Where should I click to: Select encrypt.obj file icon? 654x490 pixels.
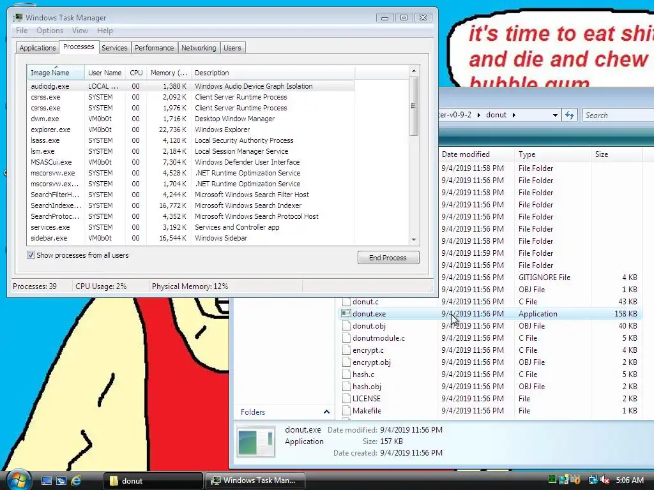(346, 362)
